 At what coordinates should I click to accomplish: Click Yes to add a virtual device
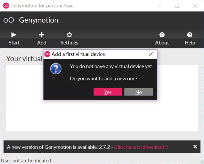(108, 92)
